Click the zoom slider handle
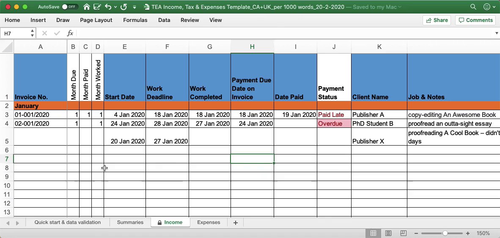The width and height of the screenshot is (500, 238). click(445, 233)
